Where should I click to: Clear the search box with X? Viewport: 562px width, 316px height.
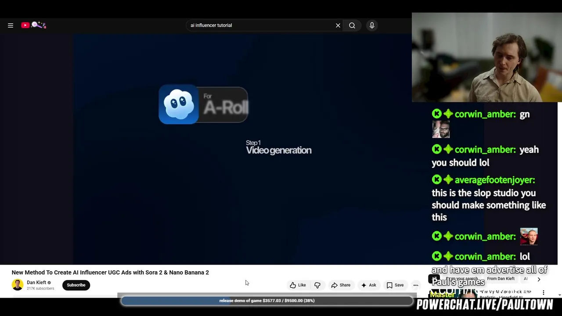coord(338,25)
